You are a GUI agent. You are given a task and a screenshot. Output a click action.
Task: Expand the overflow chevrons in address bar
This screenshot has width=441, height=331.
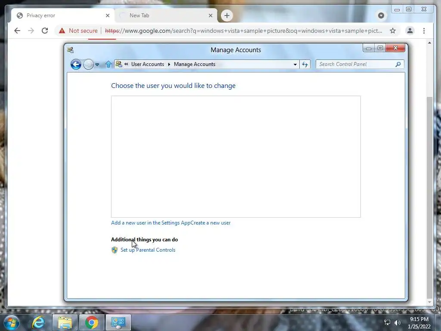[126, 64]
